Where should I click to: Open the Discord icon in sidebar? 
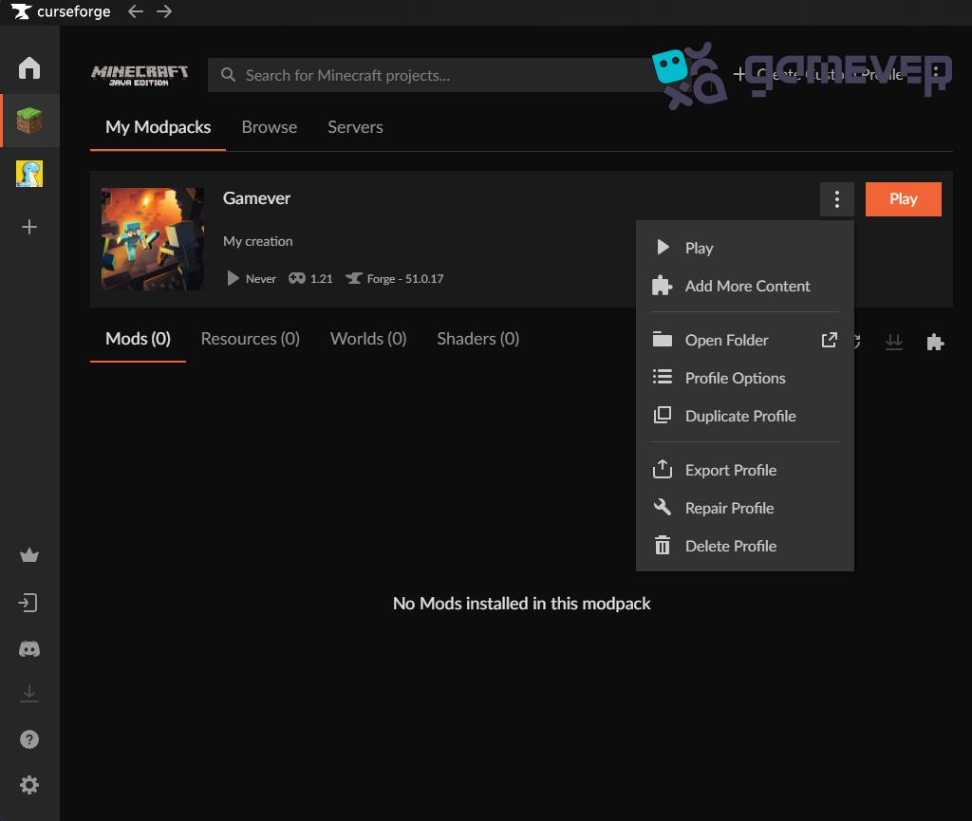click(29, 649)
